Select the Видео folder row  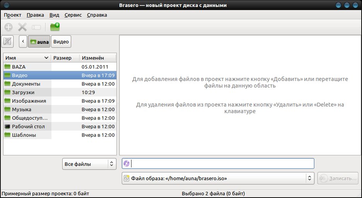tap(60, 76)
